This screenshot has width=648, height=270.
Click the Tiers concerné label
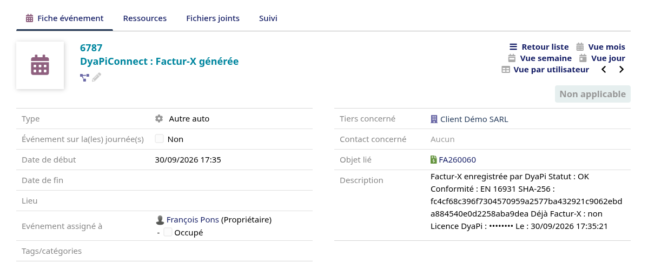point(367,118)
